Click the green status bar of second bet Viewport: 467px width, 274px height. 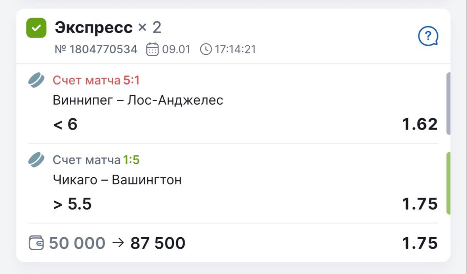448,183
